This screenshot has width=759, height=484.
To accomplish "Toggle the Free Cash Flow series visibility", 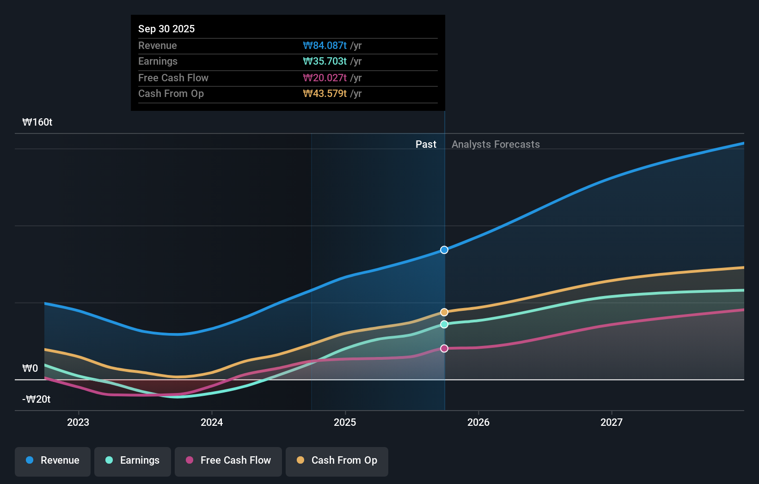I will click(x=228, y=460).
